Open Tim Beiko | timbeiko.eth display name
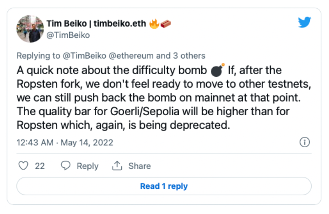Image resolution: width=329 pixels, height=214 pixels. click(x=96, y=24)
